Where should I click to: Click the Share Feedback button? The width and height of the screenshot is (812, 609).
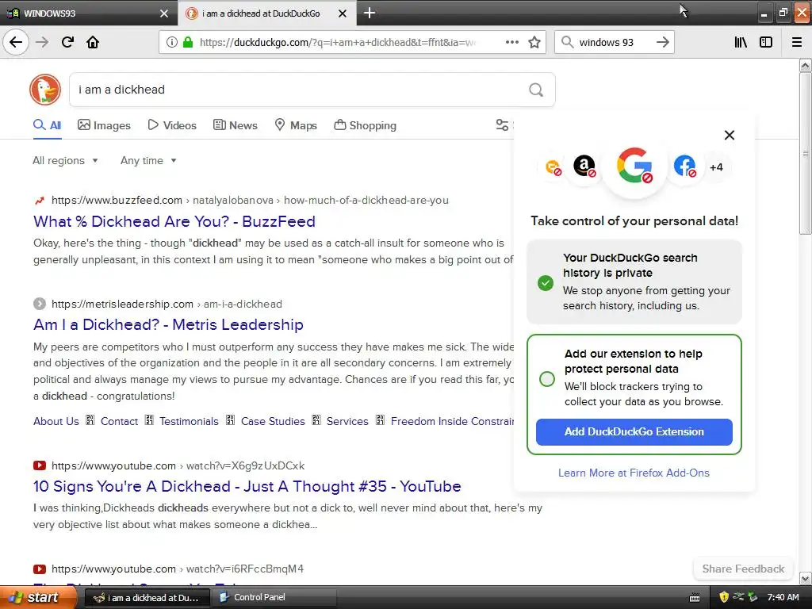tap(743, 569)
